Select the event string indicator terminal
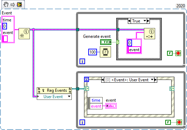 (x=111, y=106)
